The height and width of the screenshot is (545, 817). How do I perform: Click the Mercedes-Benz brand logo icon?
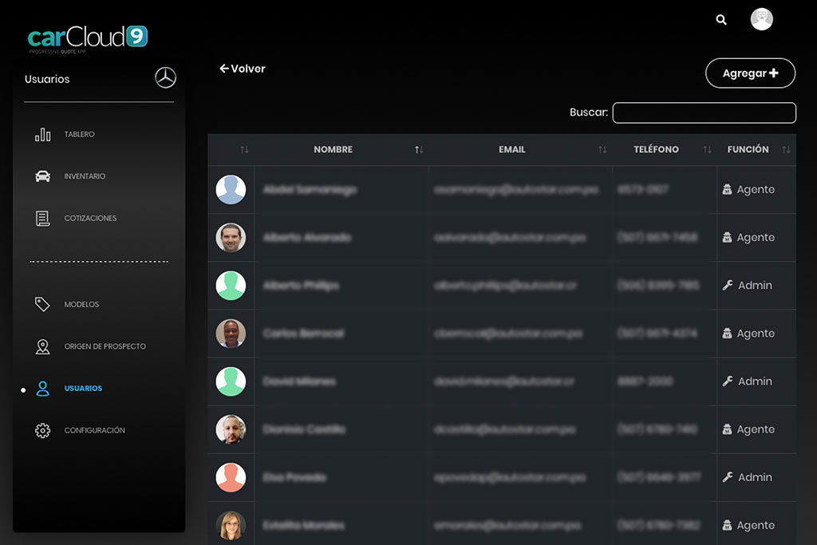coord(165,78)
